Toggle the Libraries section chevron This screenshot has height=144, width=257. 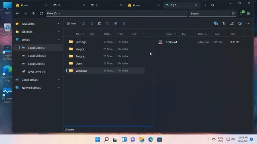pyautogui.click(x=59, y=32)
